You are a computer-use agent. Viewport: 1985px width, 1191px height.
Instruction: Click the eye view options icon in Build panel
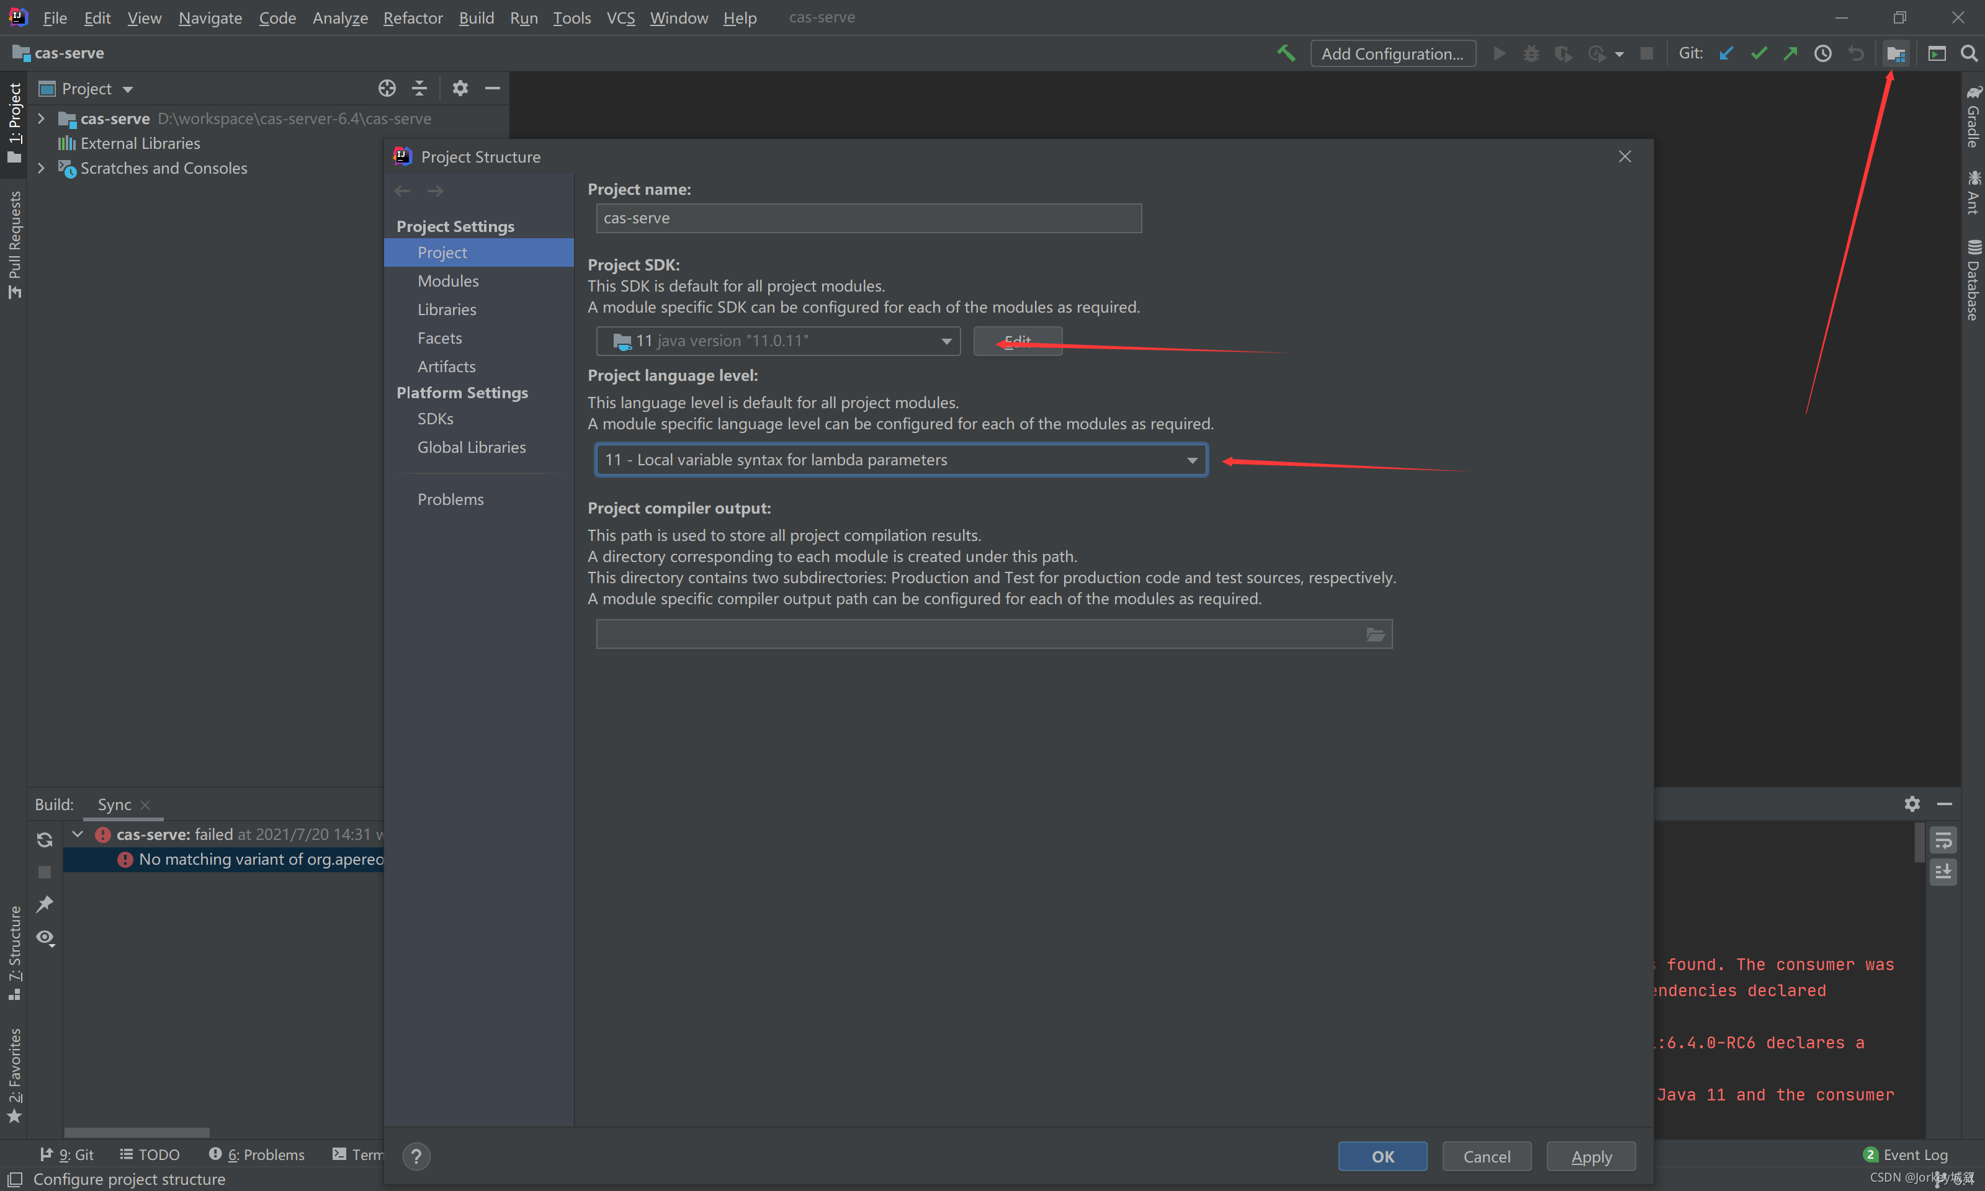[x=45, y=937]
